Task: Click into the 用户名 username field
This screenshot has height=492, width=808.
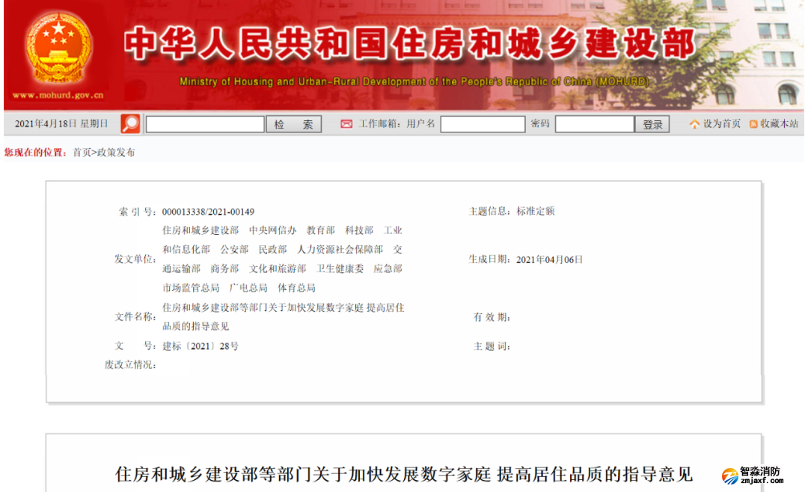Action: tap(482, 124)
